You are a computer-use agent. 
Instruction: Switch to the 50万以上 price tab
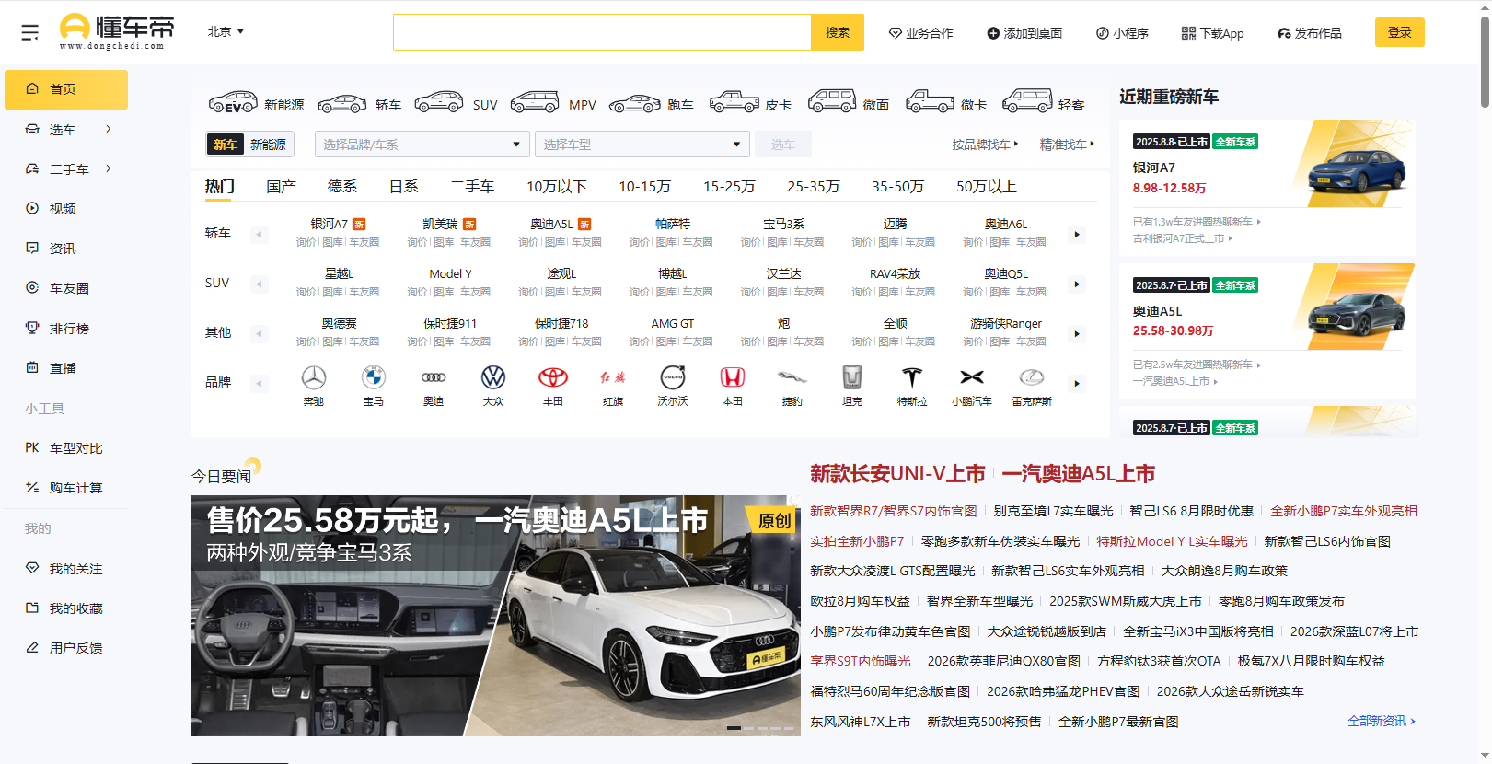(x=986, y=187)
